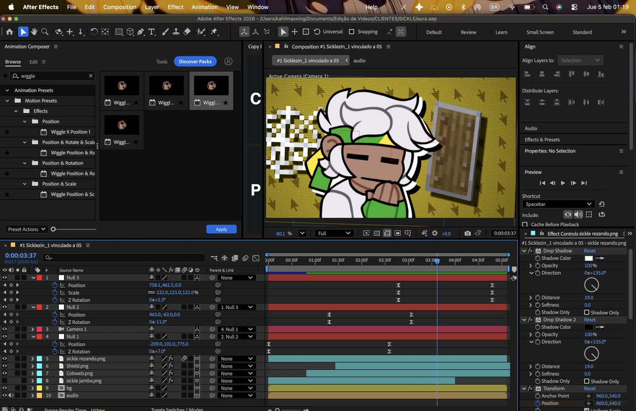
Task: Toggle Drop Shadow 2 fx switch
Action: point(530,320)
